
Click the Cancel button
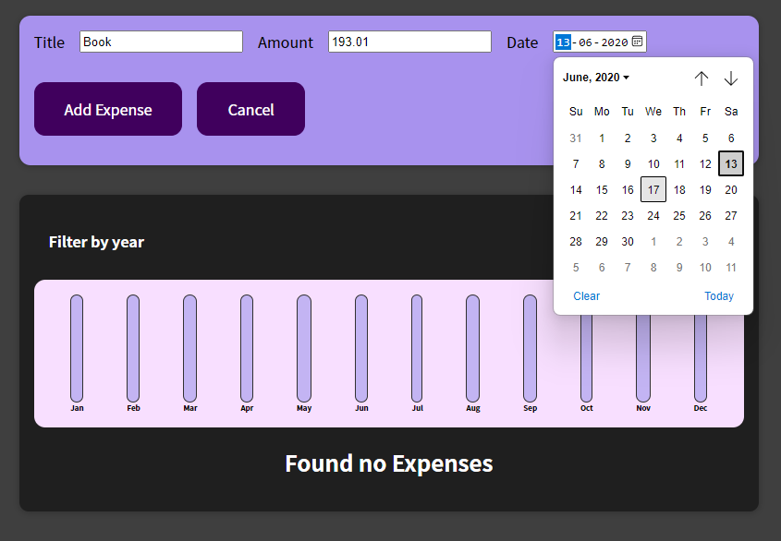250,109
